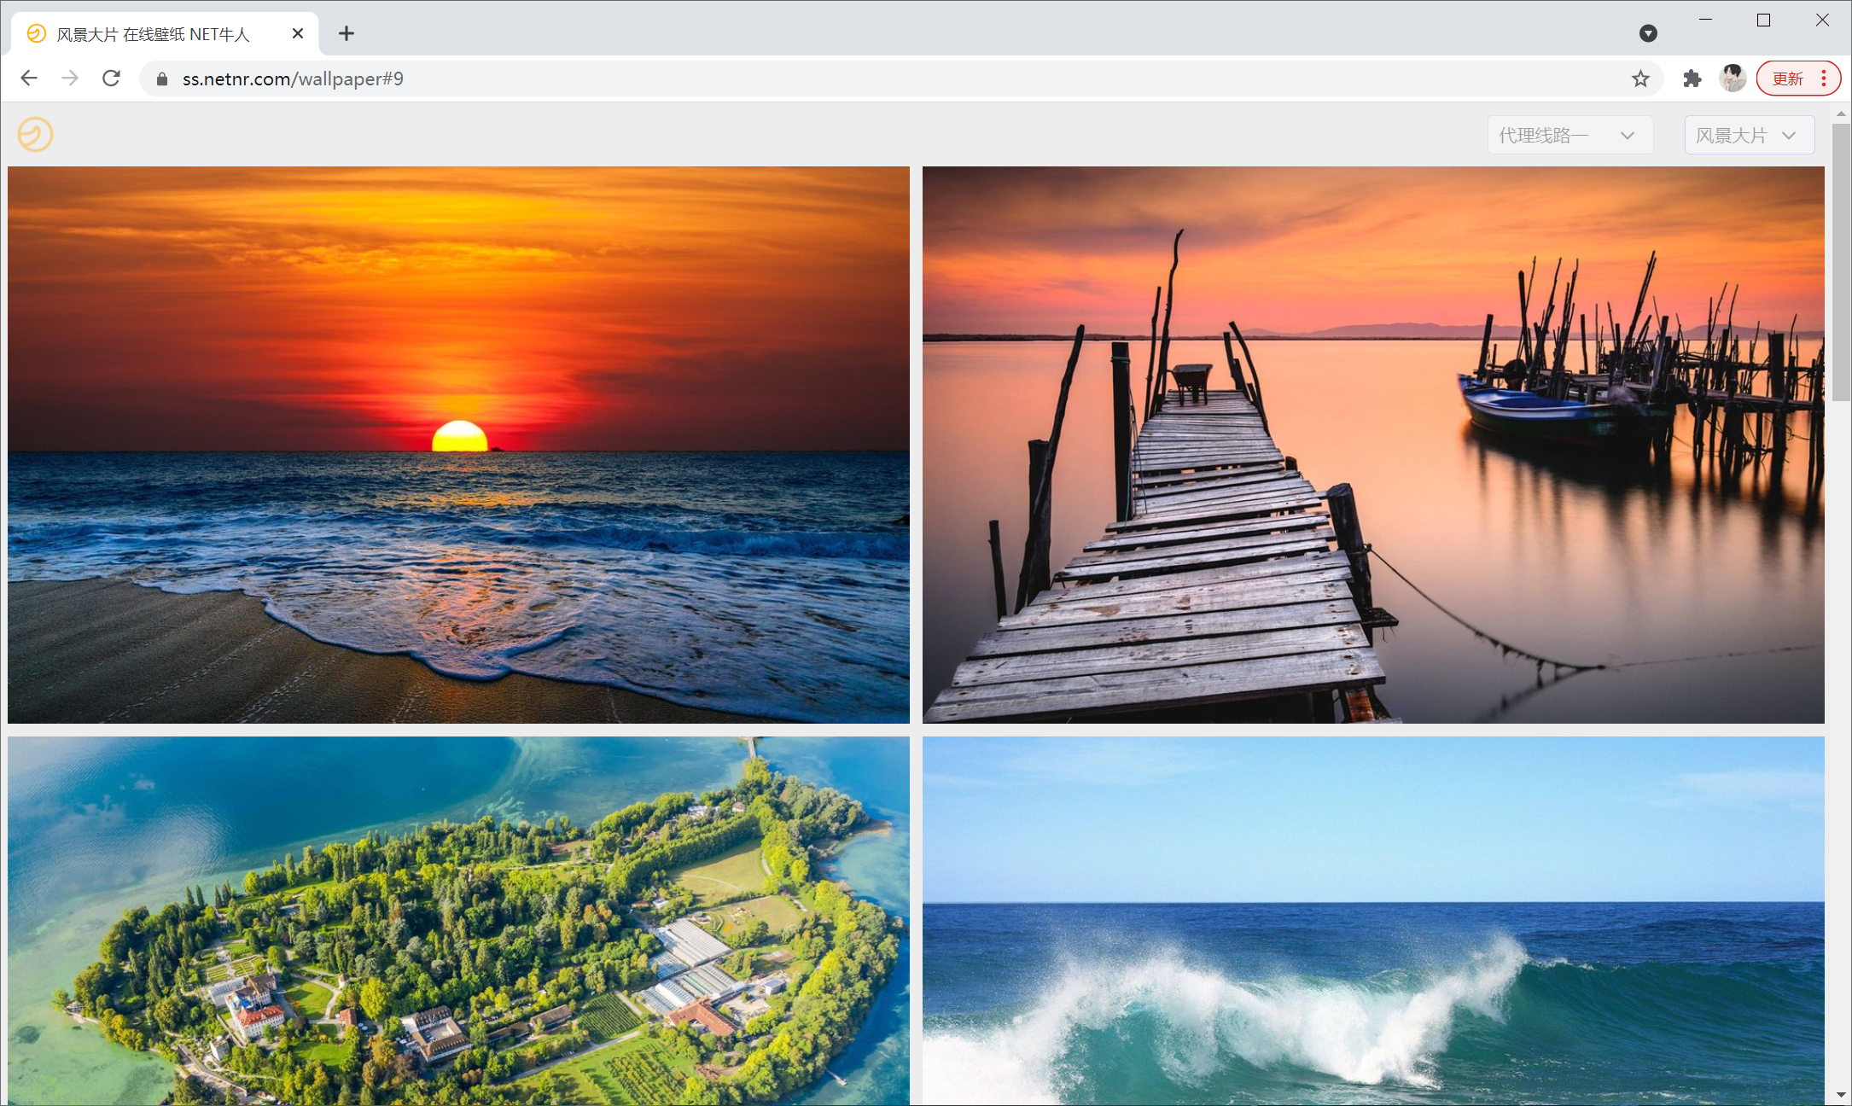View site security lock information
The height and width of the screenshot is (1106, 1852).
coord(161,79)
